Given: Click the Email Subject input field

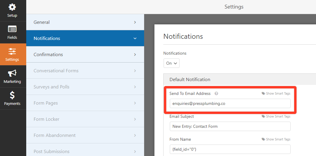Looking at the screenshot, I should click(230, 127).
